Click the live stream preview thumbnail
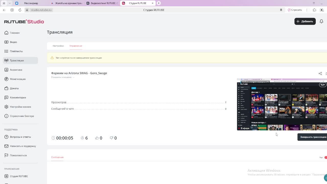Viewport: 327px width, 184px height. 282,105
